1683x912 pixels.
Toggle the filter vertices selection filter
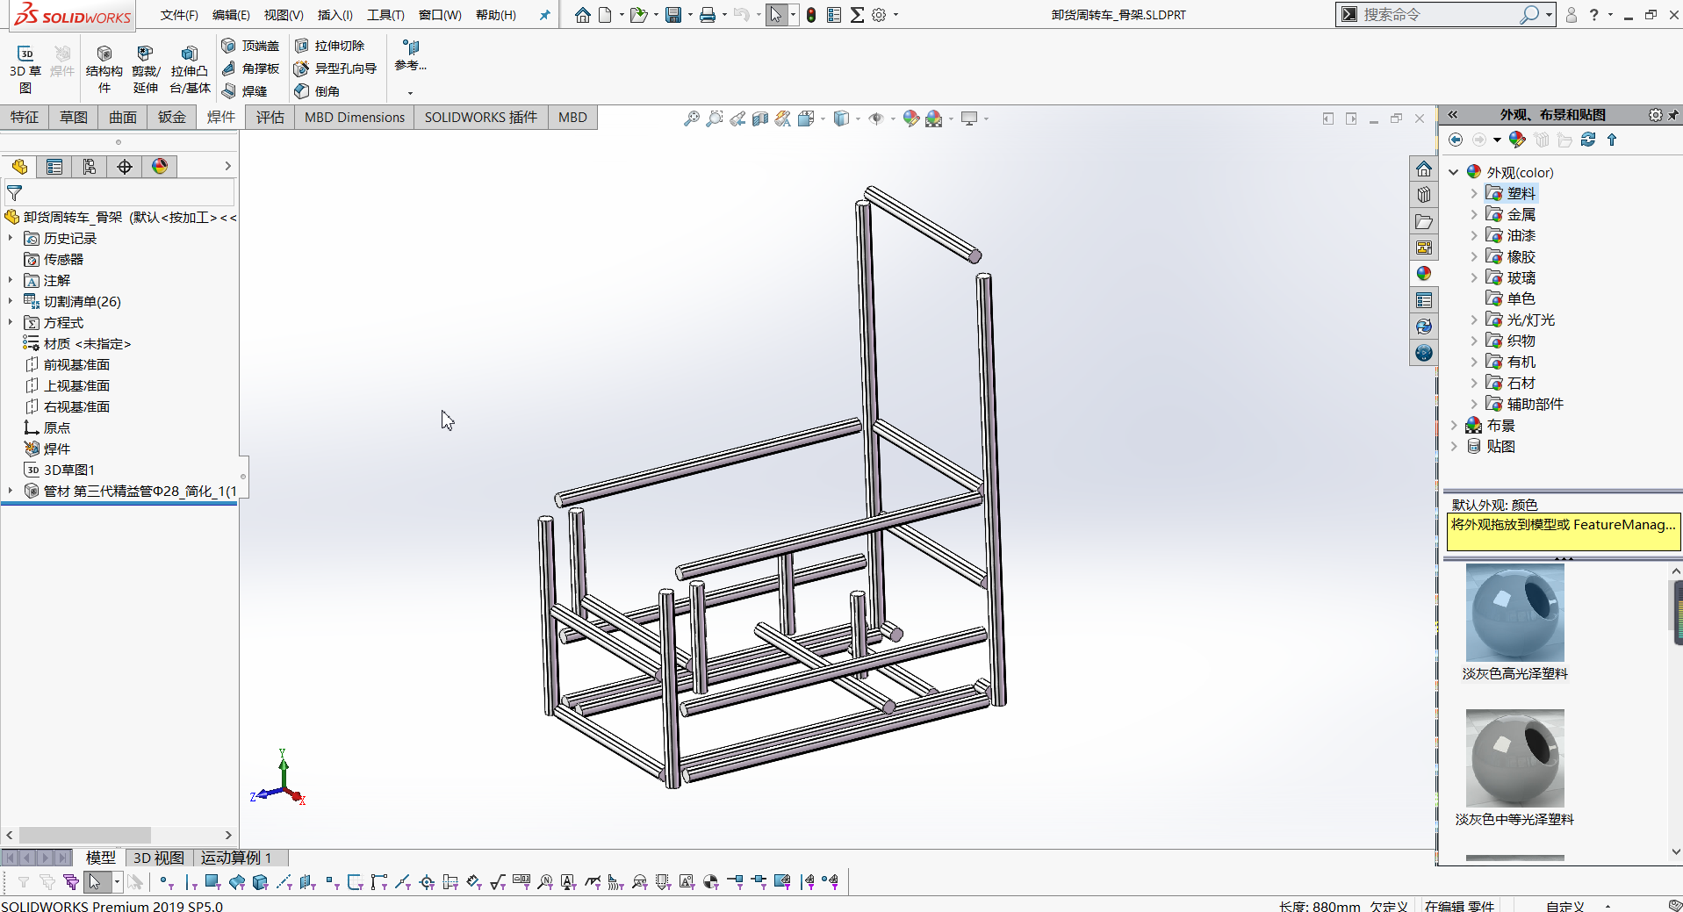point(165,882)
